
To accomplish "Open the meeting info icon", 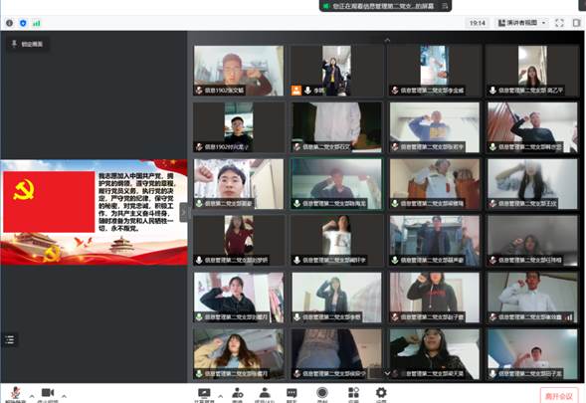I will [x=9, y=23].
